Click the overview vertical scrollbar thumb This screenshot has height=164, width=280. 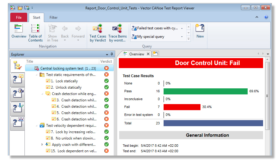pyautogui.click(x=267, y=96)
